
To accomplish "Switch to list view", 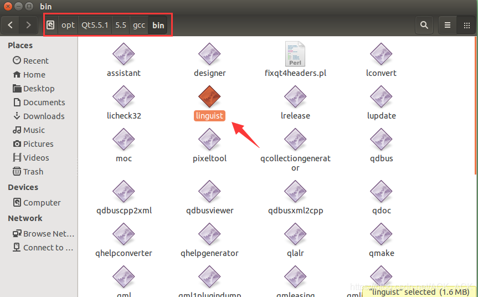I will pyautogui.click(x=448, y=25).
